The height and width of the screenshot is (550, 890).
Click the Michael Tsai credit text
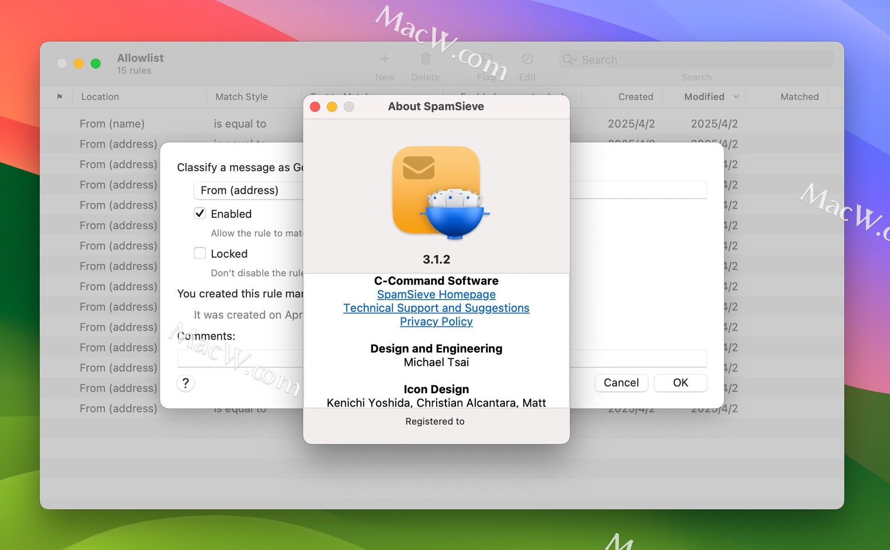click(x=436, y=362)
